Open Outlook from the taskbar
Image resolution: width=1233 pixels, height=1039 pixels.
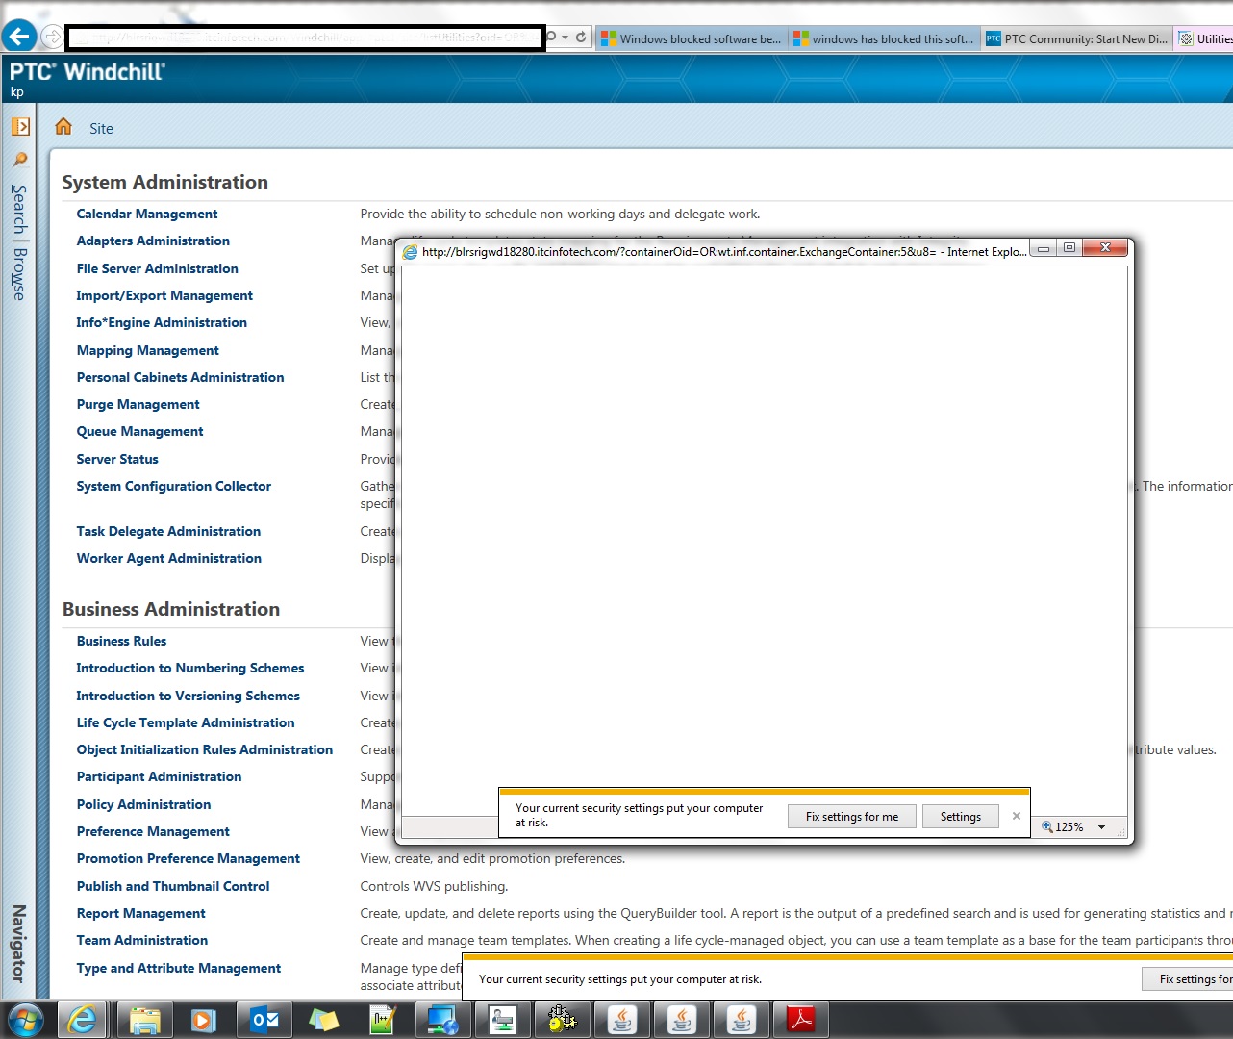pyautogui.click(x=264, y=1020)
